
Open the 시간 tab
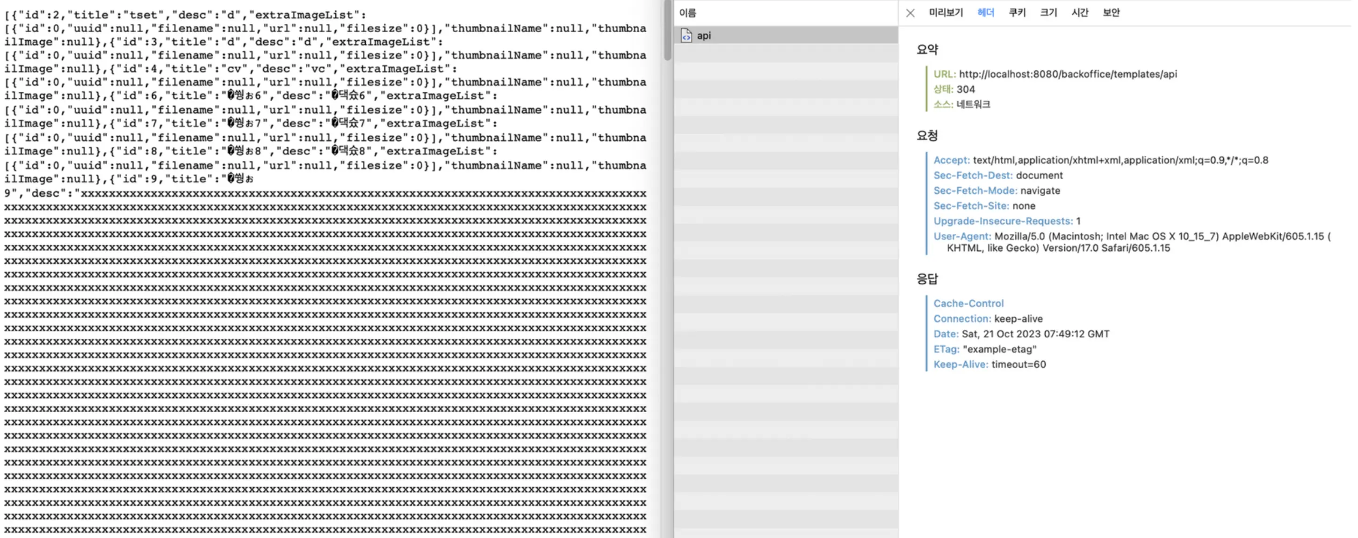click(1080, 13)
